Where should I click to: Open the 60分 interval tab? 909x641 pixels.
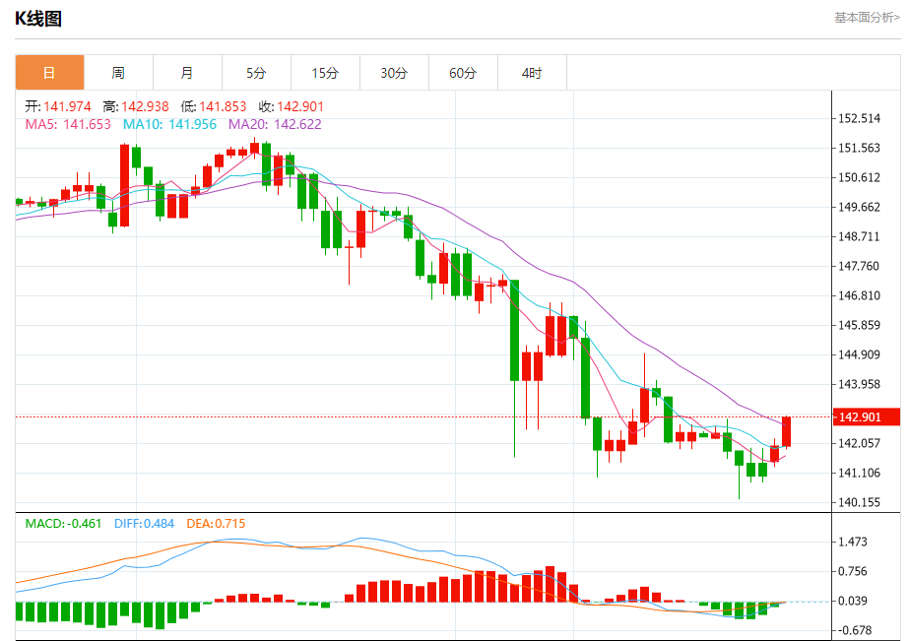(463, 73)
